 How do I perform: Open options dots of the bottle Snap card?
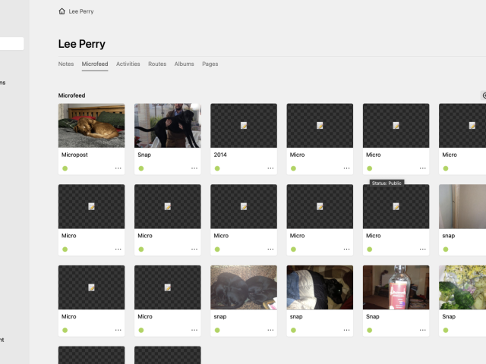423,330
